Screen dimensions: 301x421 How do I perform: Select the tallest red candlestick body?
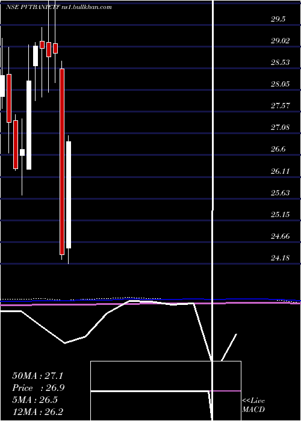pos(62,162)
